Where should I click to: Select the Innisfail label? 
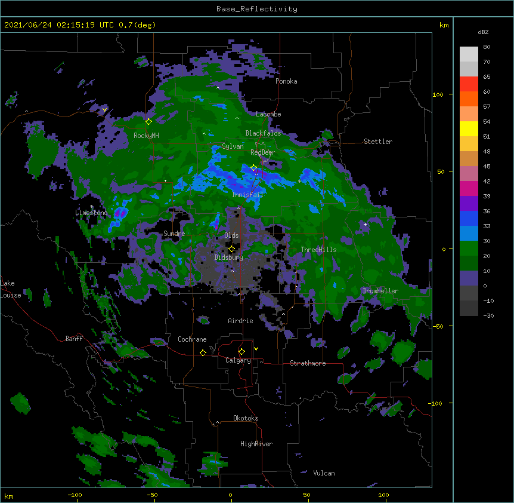247,195
